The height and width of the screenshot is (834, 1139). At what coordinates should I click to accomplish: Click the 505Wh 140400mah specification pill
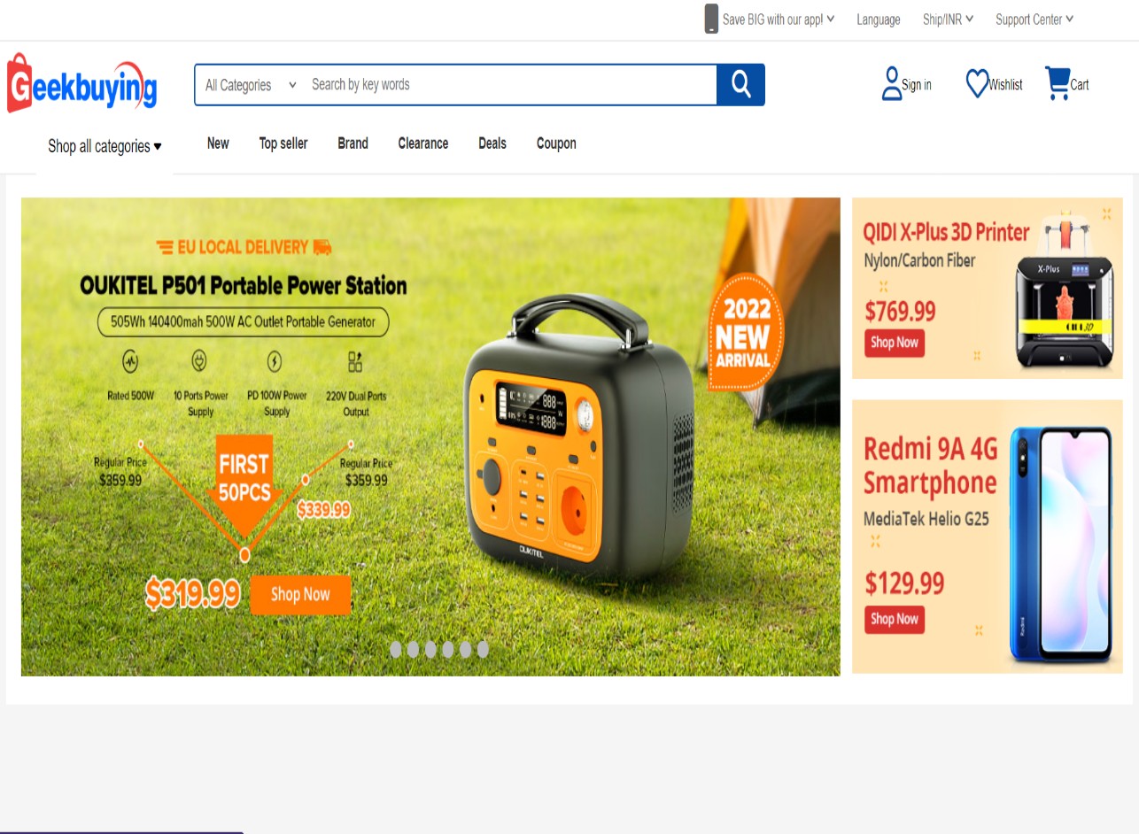coord(244,322)
